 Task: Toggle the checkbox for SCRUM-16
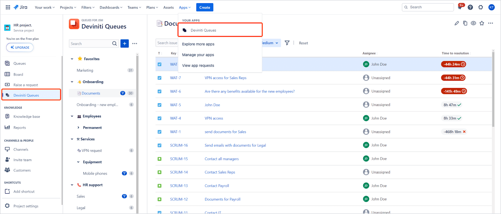pyautogui.click(x=159, y=145)
